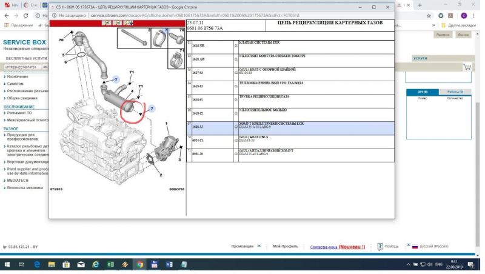Select the ЗРЧ (0) tab
Viewport: 485px width, 274px height.
coord(423,92)
